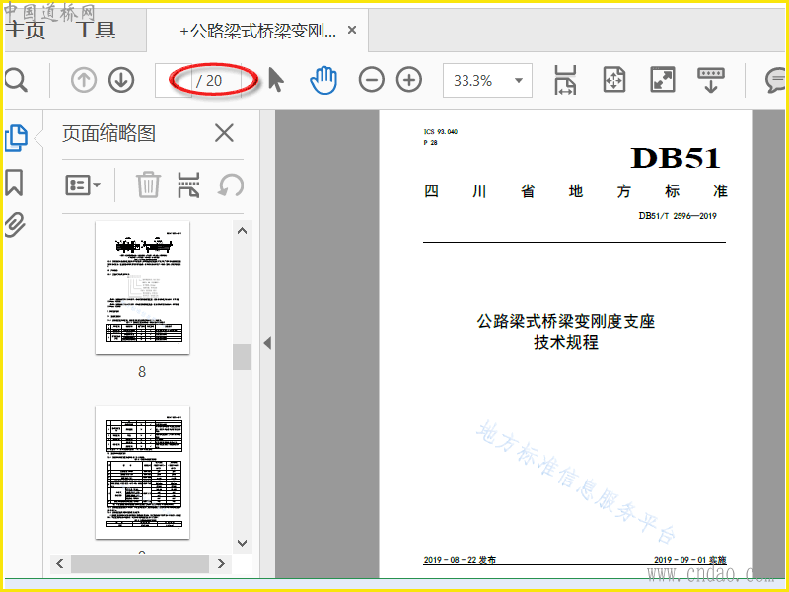Click the thumbnail panel scroll up arrow

[x=242, y=231]
